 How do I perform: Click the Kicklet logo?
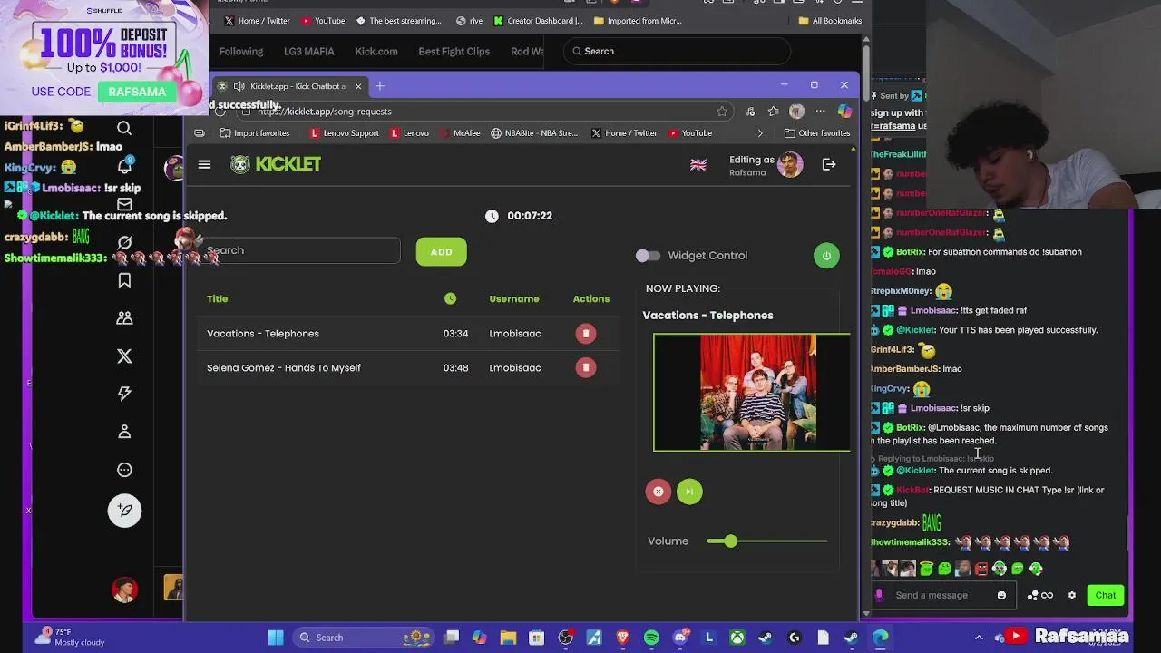click(x=276, y=164)
